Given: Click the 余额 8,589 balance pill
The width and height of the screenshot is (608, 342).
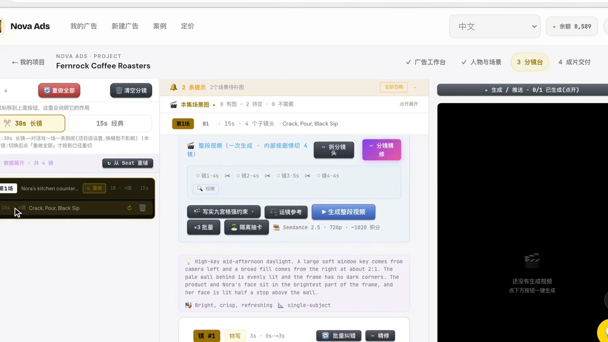Looking at the screenshot, I should click(572, 27).
